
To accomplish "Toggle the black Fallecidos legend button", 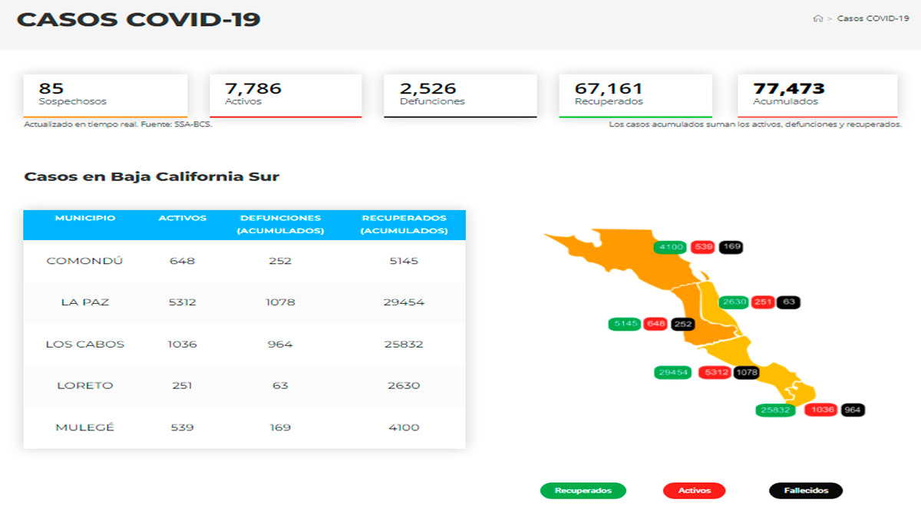I will [805, 490].
